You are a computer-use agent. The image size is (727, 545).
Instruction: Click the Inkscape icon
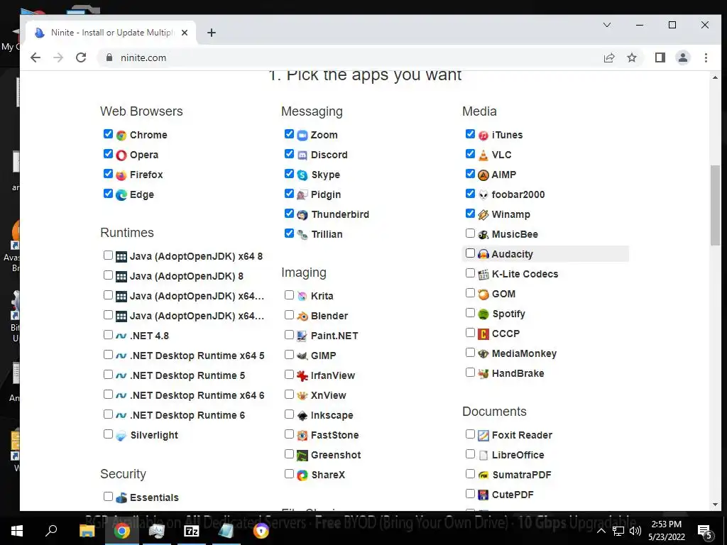[302, 416]
